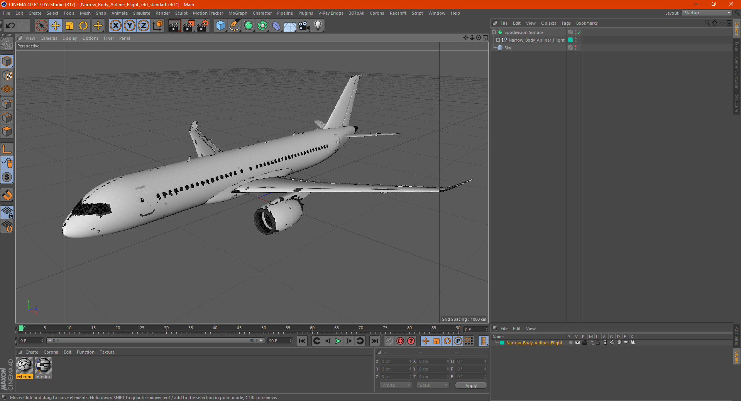Screen dimensions: 741x401
Task: Select the Sky object
Action: pyautogui.click(x=508, y=48)
